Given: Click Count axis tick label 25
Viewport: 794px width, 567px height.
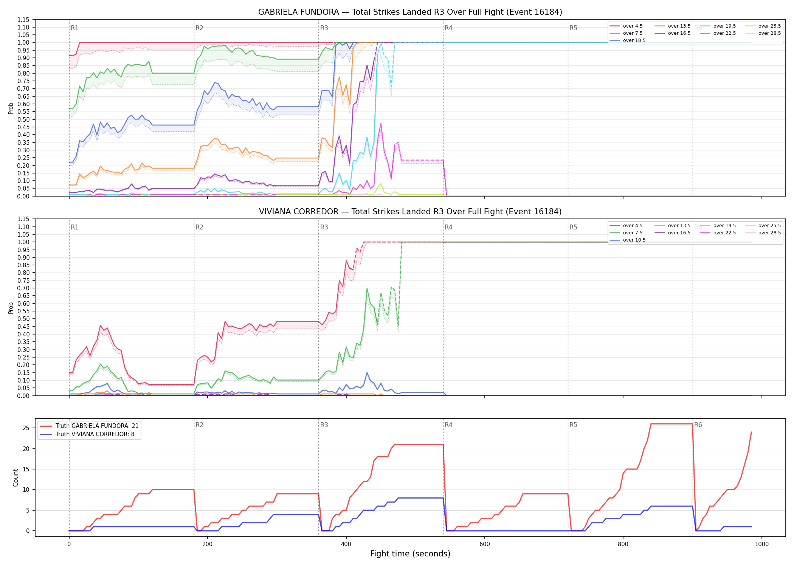Looking at the screenshot, I should click(x=26, y=428).
